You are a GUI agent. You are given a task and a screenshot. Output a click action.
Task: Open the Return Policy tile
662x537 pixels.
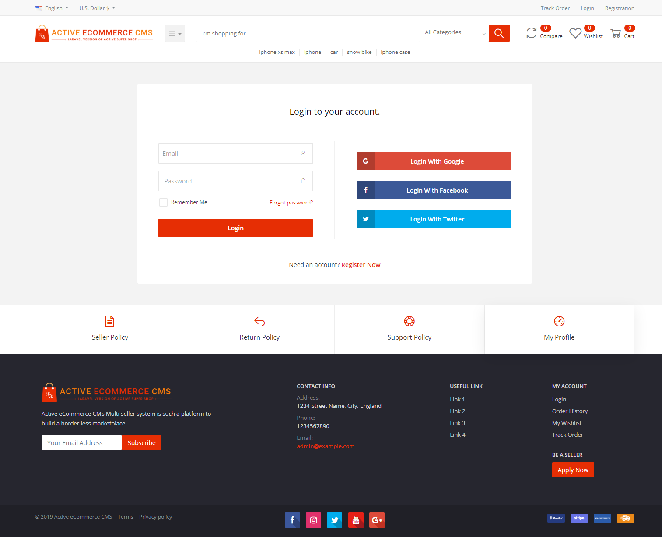coord(259,330)
